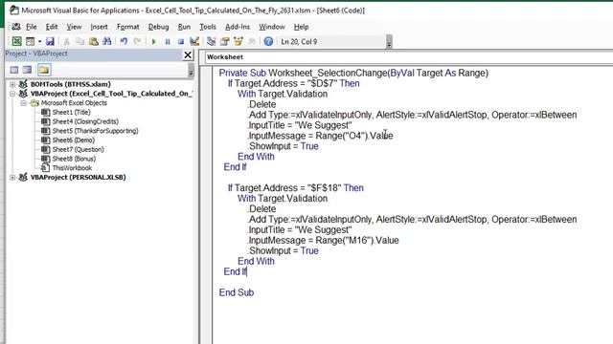Screen dimensions: 613x344
Task: Toggle Folders view in Project pane
Action: (44, 70)
